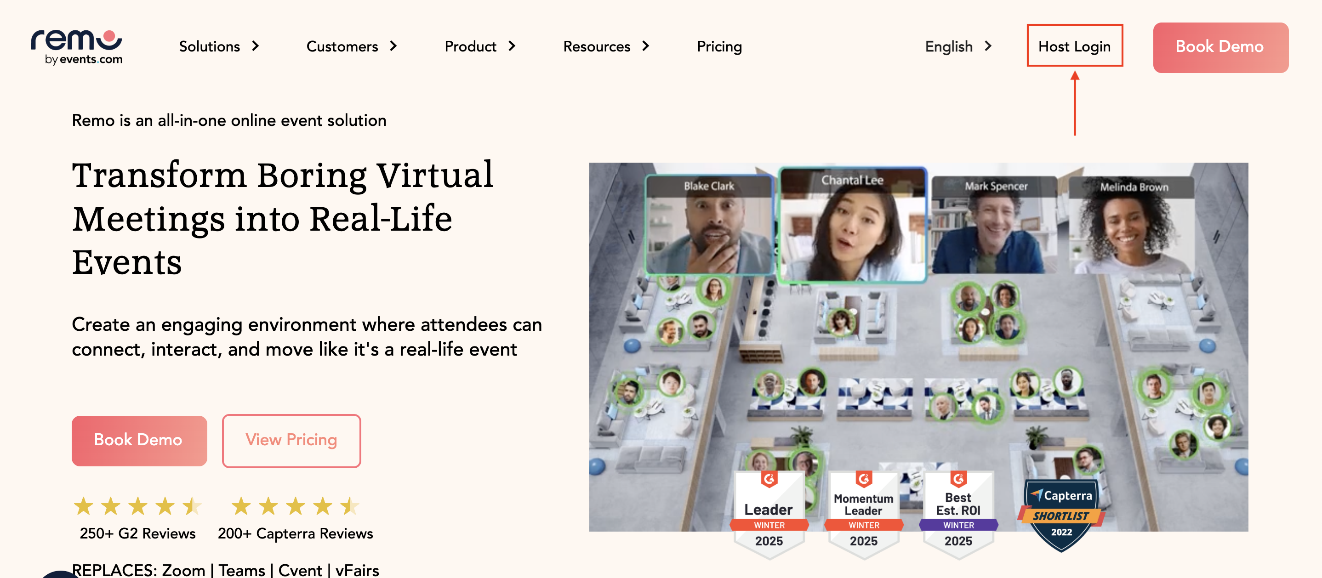Click the dark chat bubble at bottom left
Screen dimensions: 1322x578
61,574
